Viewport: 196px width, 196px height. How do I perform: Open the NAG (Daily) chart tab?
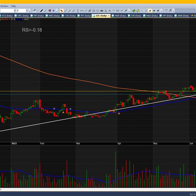click(150, 16)
